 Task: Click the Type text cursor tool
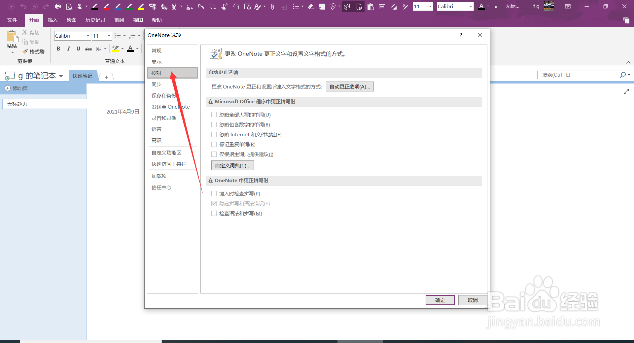pyautogui.click(x=347, y=6)
